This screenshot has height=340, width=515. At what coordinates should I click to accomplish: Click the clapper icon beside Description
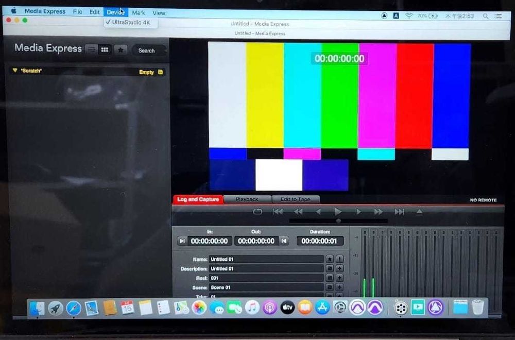330,269
